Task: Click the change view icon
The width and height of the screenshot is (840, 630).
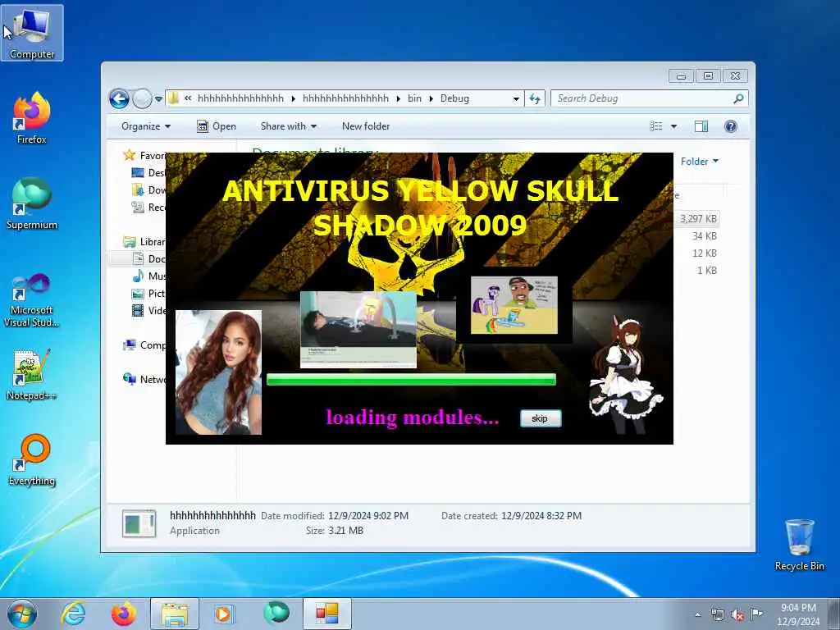Action: coord(656,126)
